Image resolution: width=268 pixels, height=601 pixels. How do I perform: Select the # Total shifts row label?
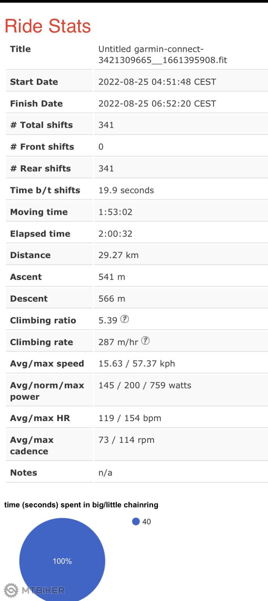[x=41, y=125]
